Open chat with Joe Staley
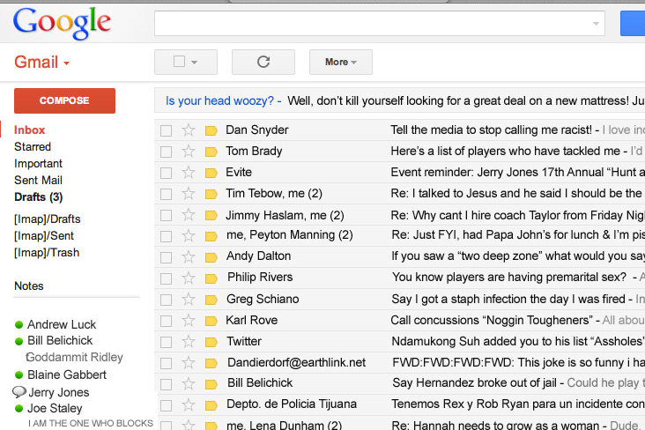Image resolution: width=645 pixels, height=430 pixels. [x=55, y=408]
